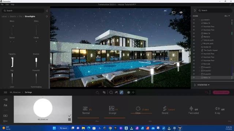Viewport: 234px width, 131px height.
Task: Click the favorites heart icon in library
Action: [47, 16]
